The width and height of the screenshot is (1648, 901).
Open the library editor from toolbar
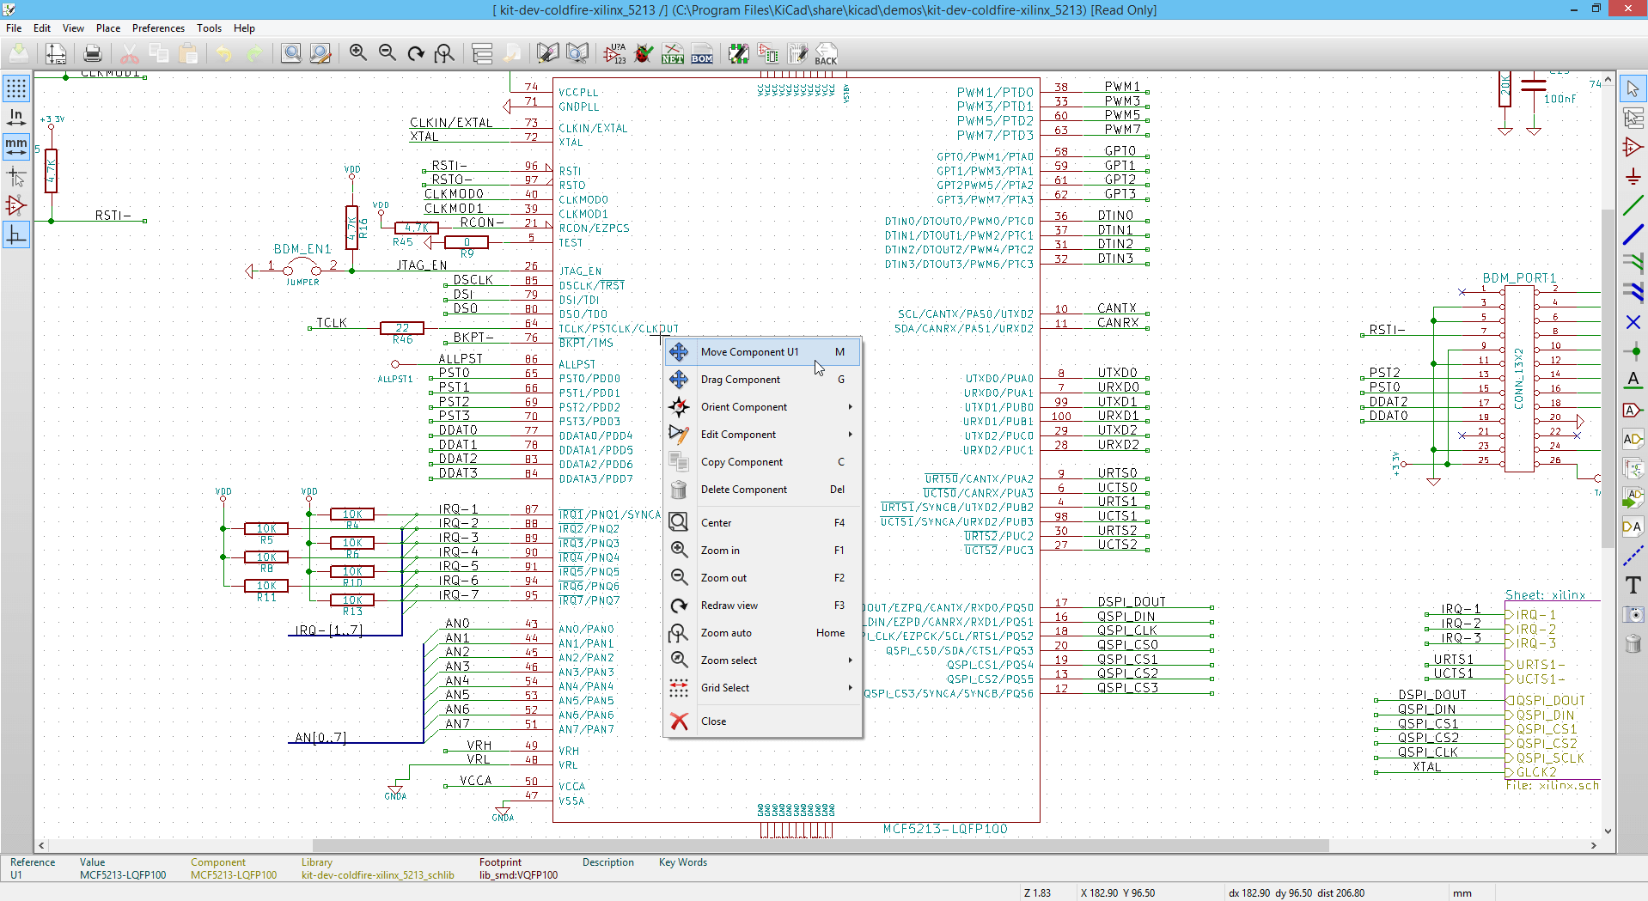[547, 54]
